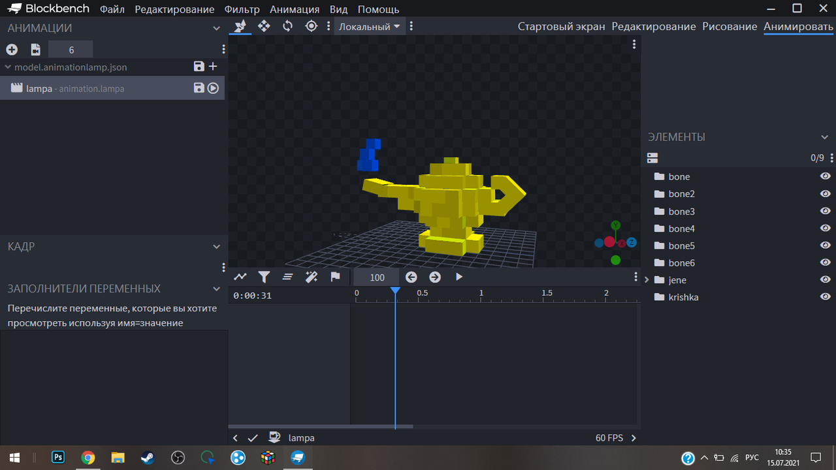The width and height of the screenshot is (836, 470).
Task: Open Photoshop from the taskbar
Action: click(x=58, y=458)
